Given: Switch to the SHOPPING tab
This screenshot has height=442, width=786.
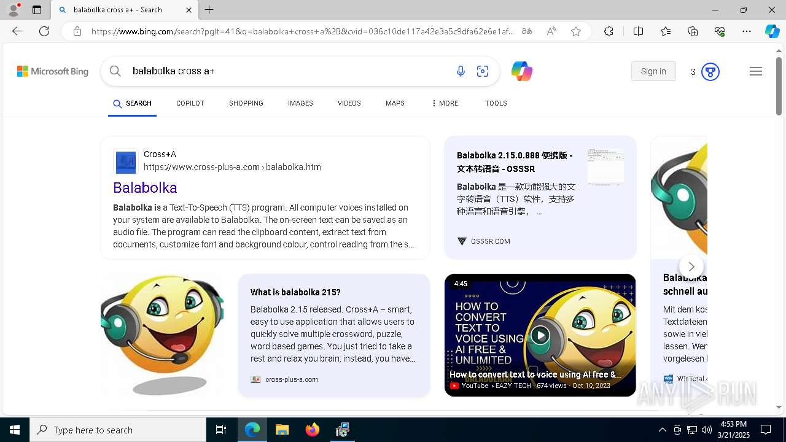Looking at the screenshot, I should 246,103.
